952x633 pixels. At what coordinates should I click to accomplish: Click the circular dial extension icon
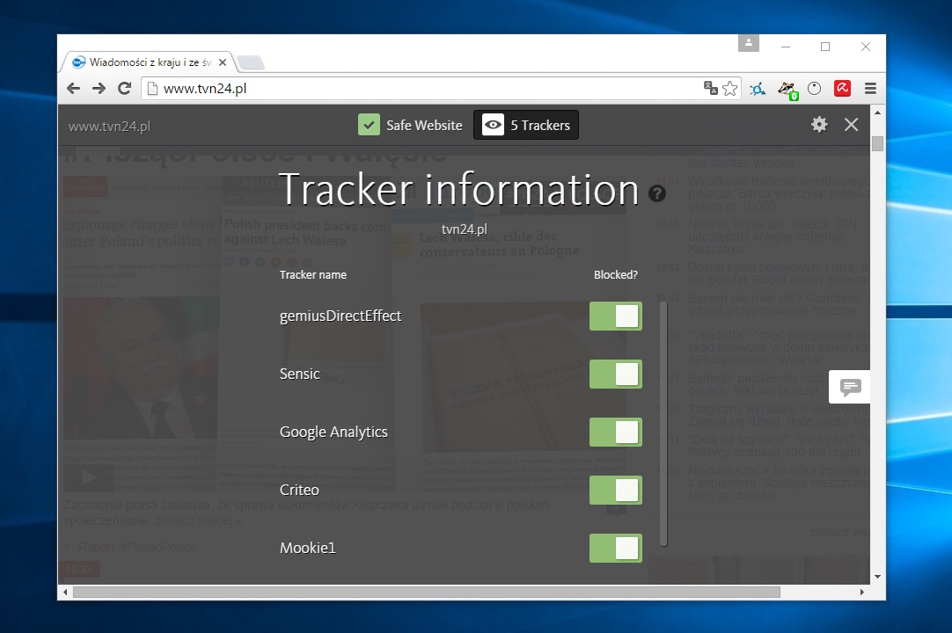click(815, 88)
